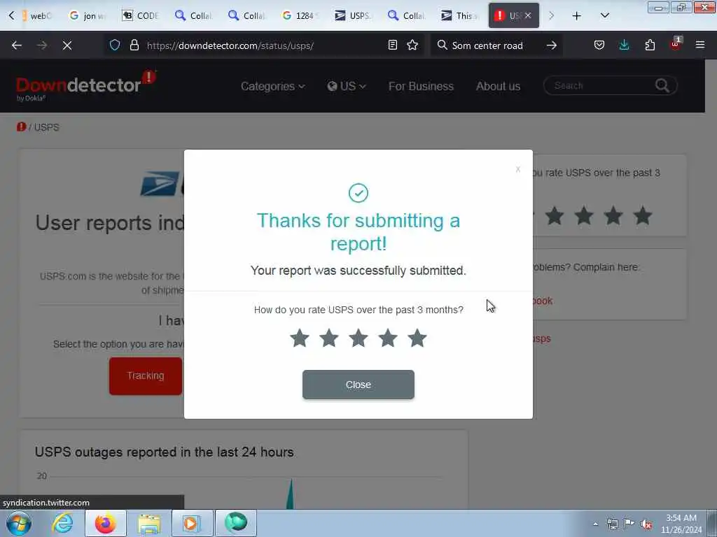Dismiss dialog using the small x icon
The width and height of the screenshot is (717, 537).
point(517,169)
